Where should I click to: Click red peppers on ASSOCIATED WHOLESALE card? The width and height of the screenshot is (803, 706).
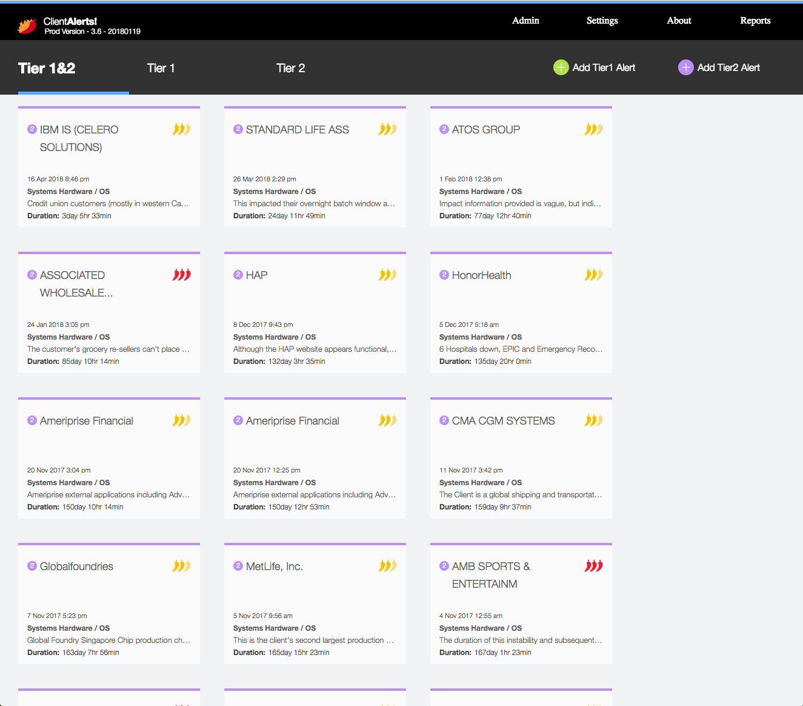coord(182,275)
